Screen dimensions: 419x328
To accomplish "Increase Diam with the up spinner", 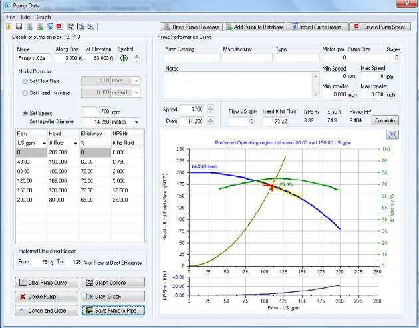I will pyautogui.click(x=211, y=119).
